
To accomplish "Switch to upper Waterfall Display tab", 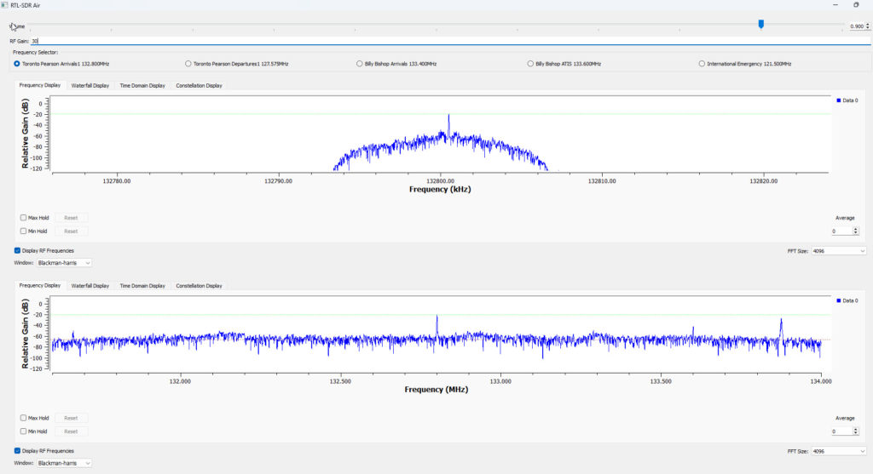I will (x=90, y=85).
